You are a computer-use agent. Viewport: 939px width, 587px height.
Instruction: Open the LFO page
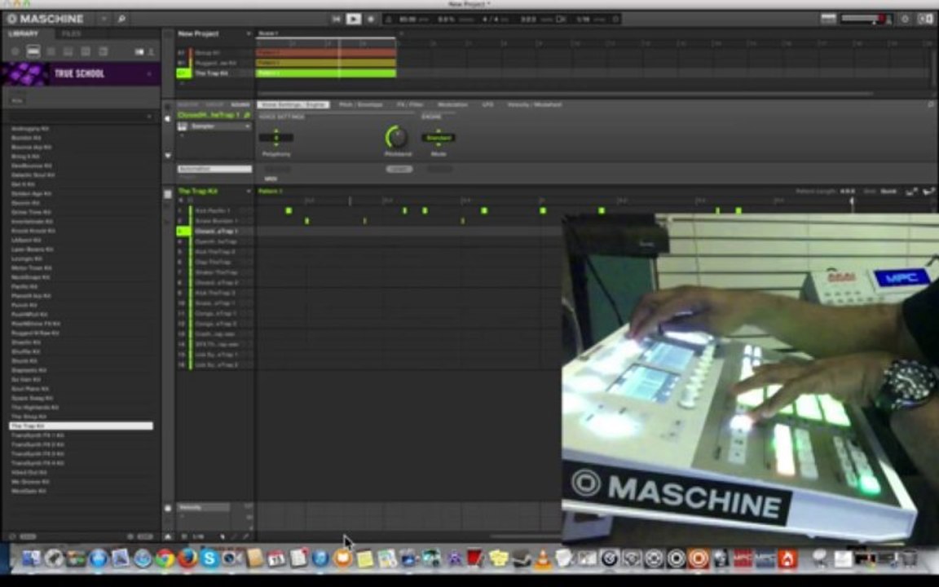point(488,105)
